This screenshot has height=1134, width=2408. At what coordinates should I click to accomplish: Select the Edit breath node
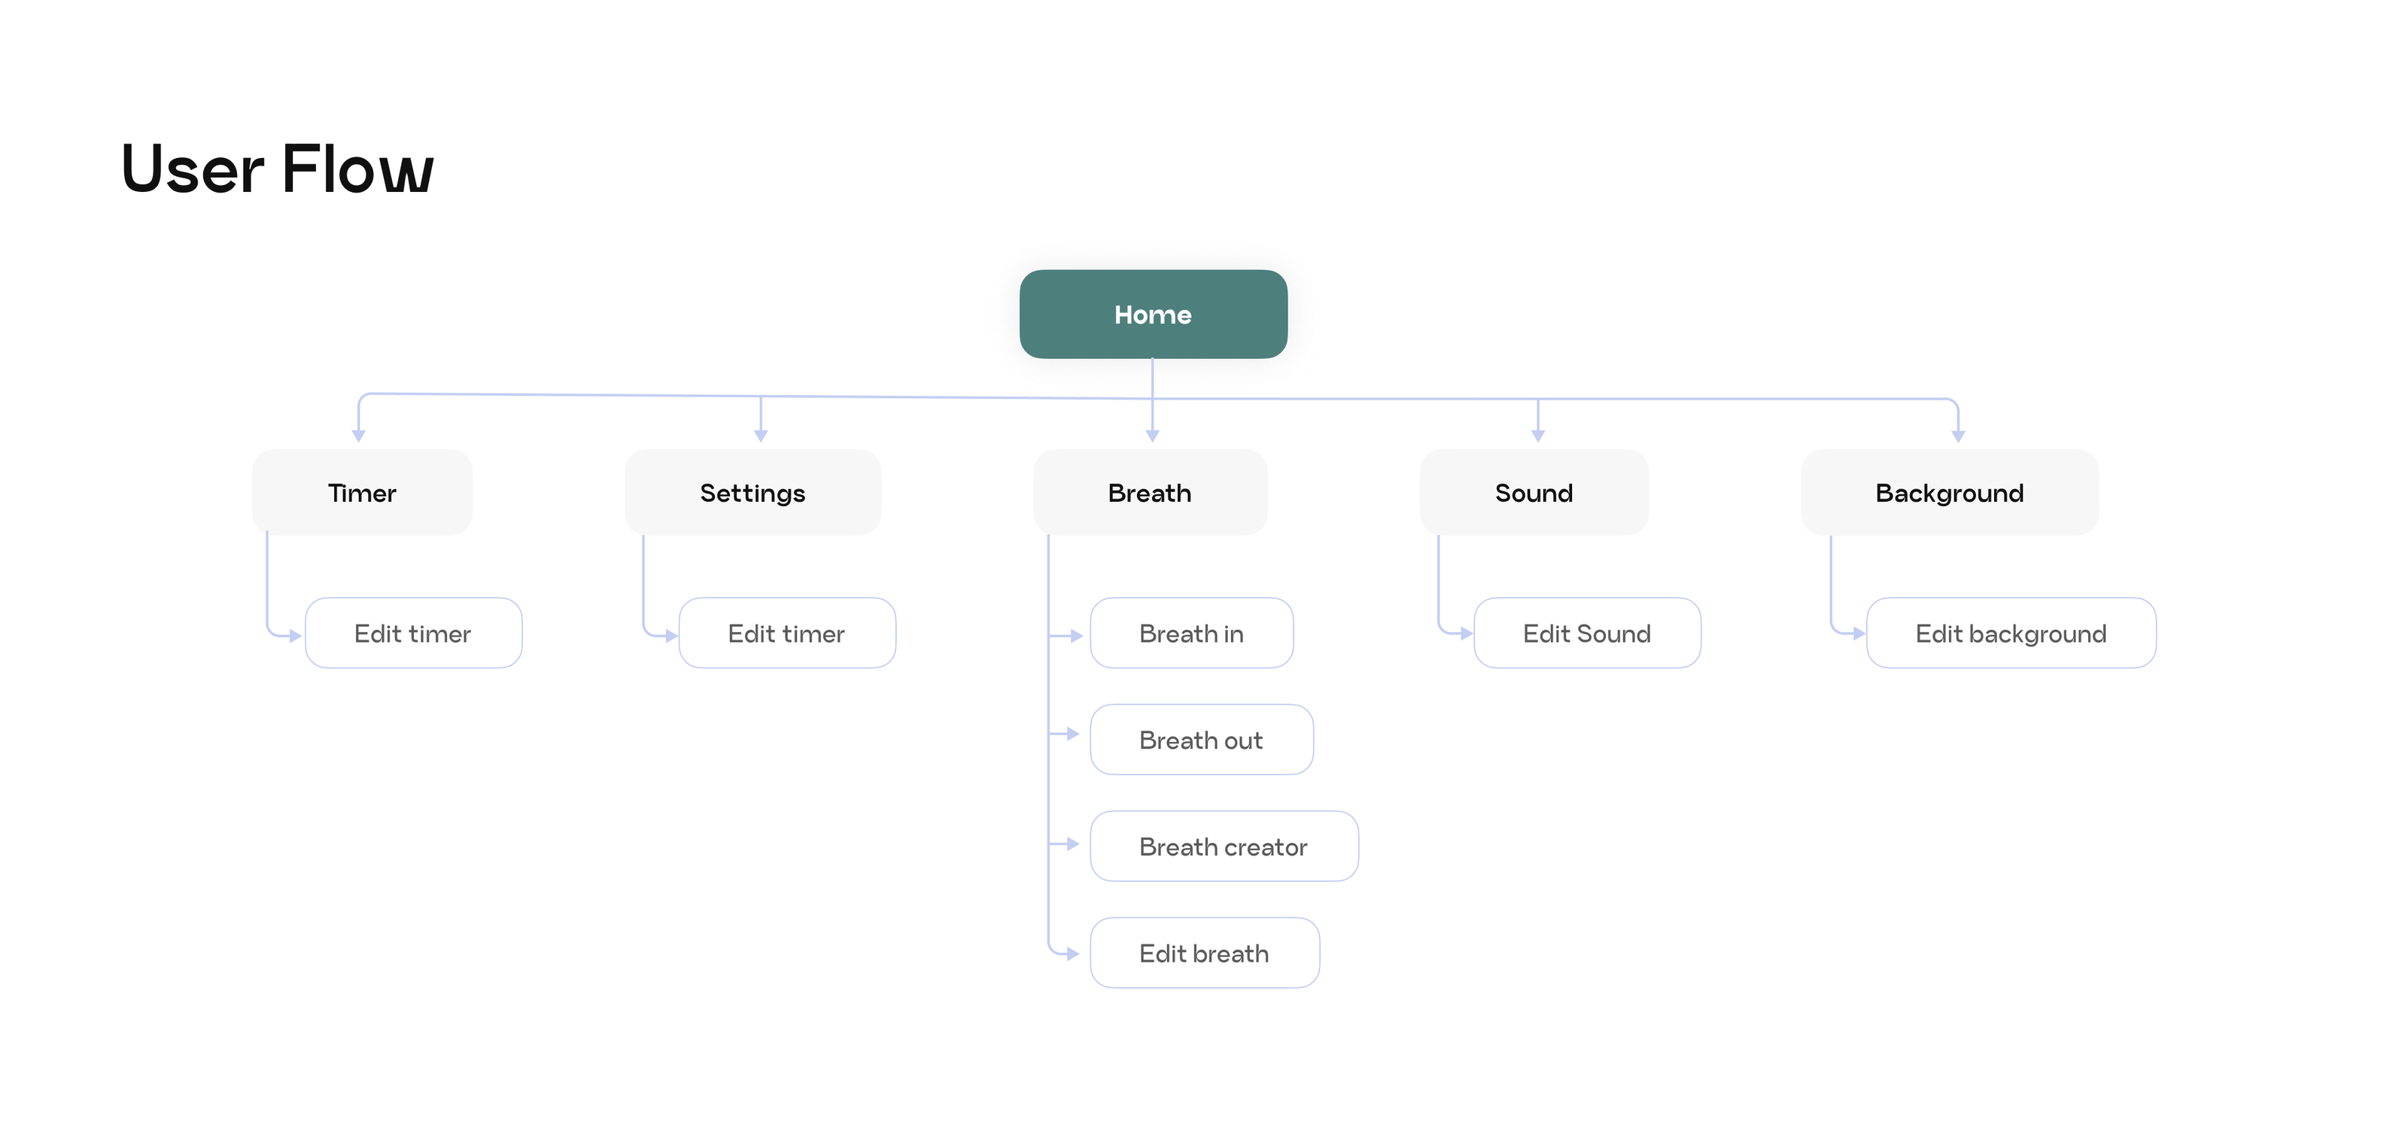pyautogui.click(x=1204, y=953)
